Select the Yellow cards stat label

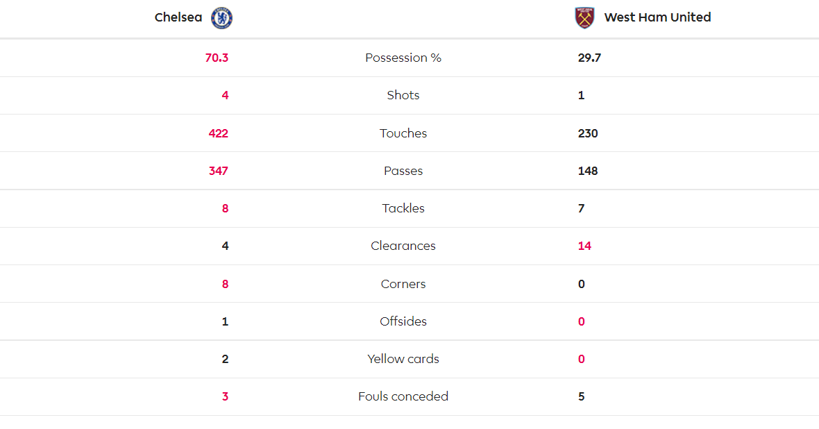(403, 359)
